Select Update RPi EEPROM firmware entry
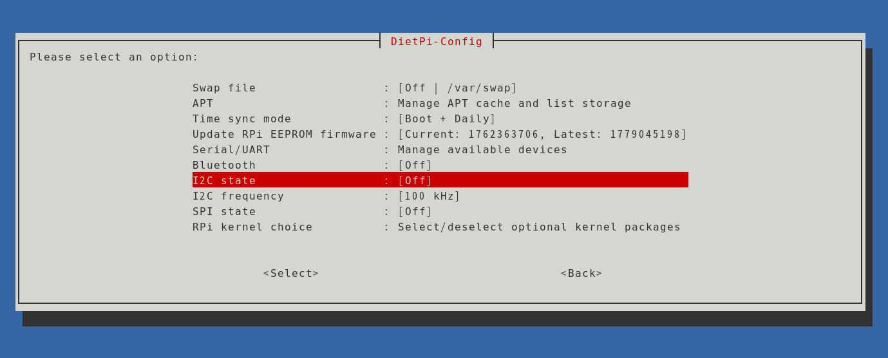888x358 pixels. point(440,134)
